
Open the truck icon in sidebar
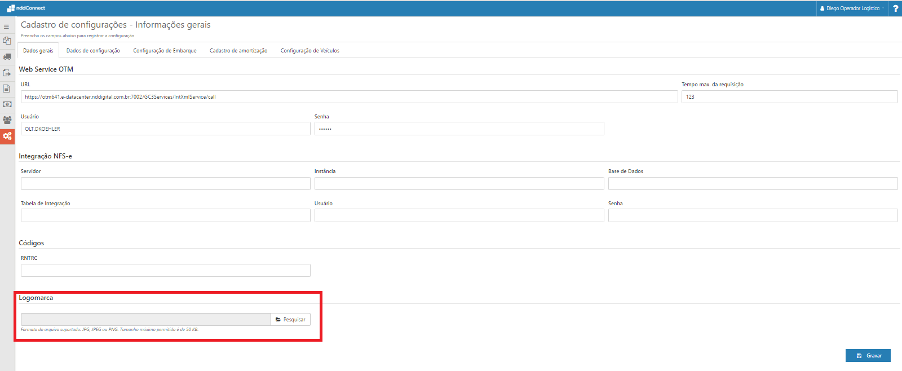pyautogui.click(x=7, y=56)
